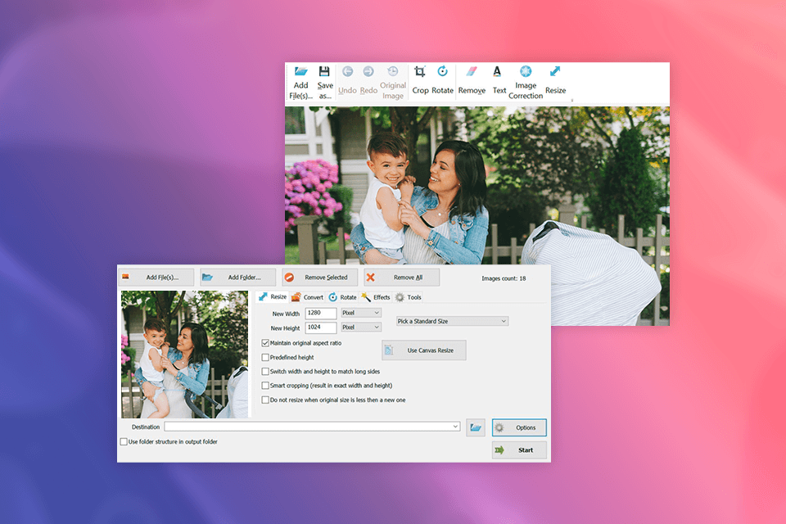
Task: Select the Resize tool in the editor toolbar
Action: pyautogui.click(x=555, y=80)
